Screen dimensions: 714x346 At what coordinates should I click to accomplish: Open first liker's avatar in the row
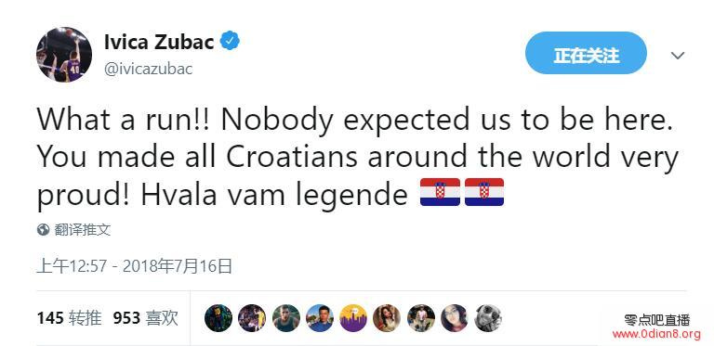(x=218, y=318)
